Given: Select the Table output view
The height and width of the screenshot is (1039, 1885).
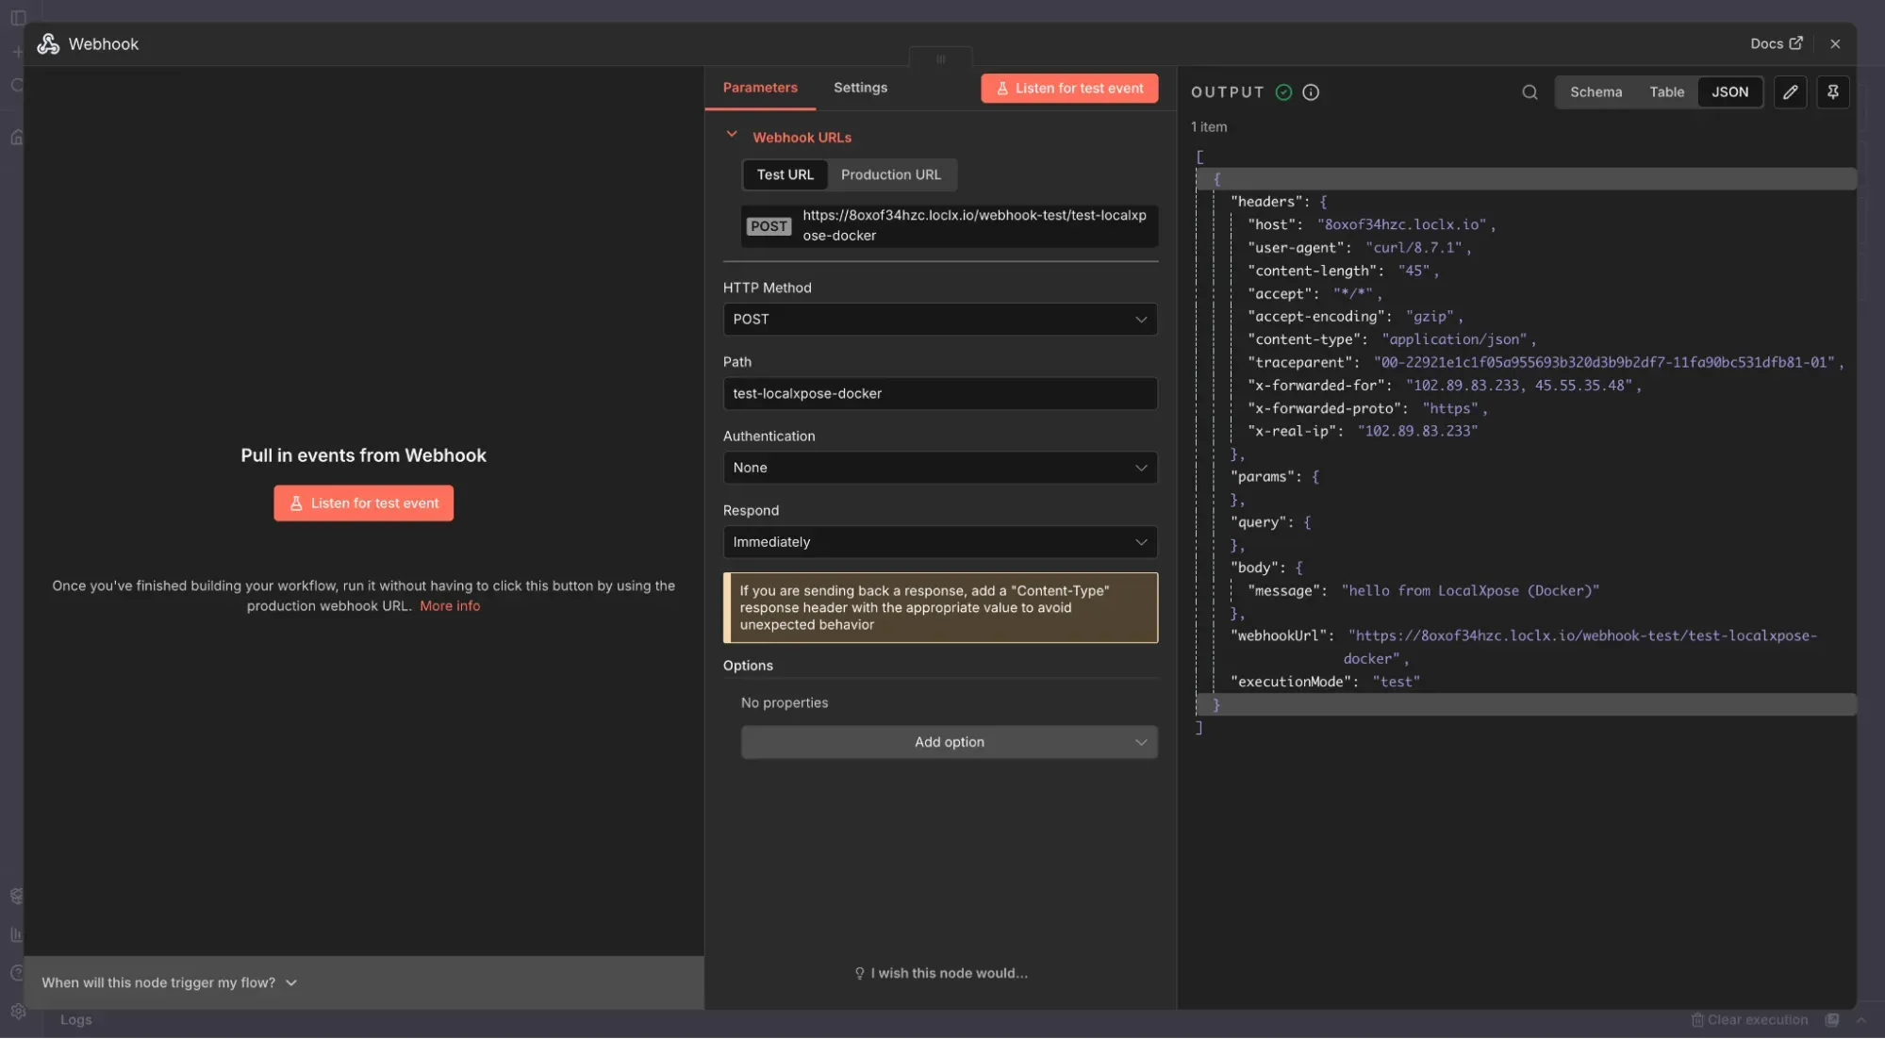Looking at the screenshot, I should [x=1665, y=91].
